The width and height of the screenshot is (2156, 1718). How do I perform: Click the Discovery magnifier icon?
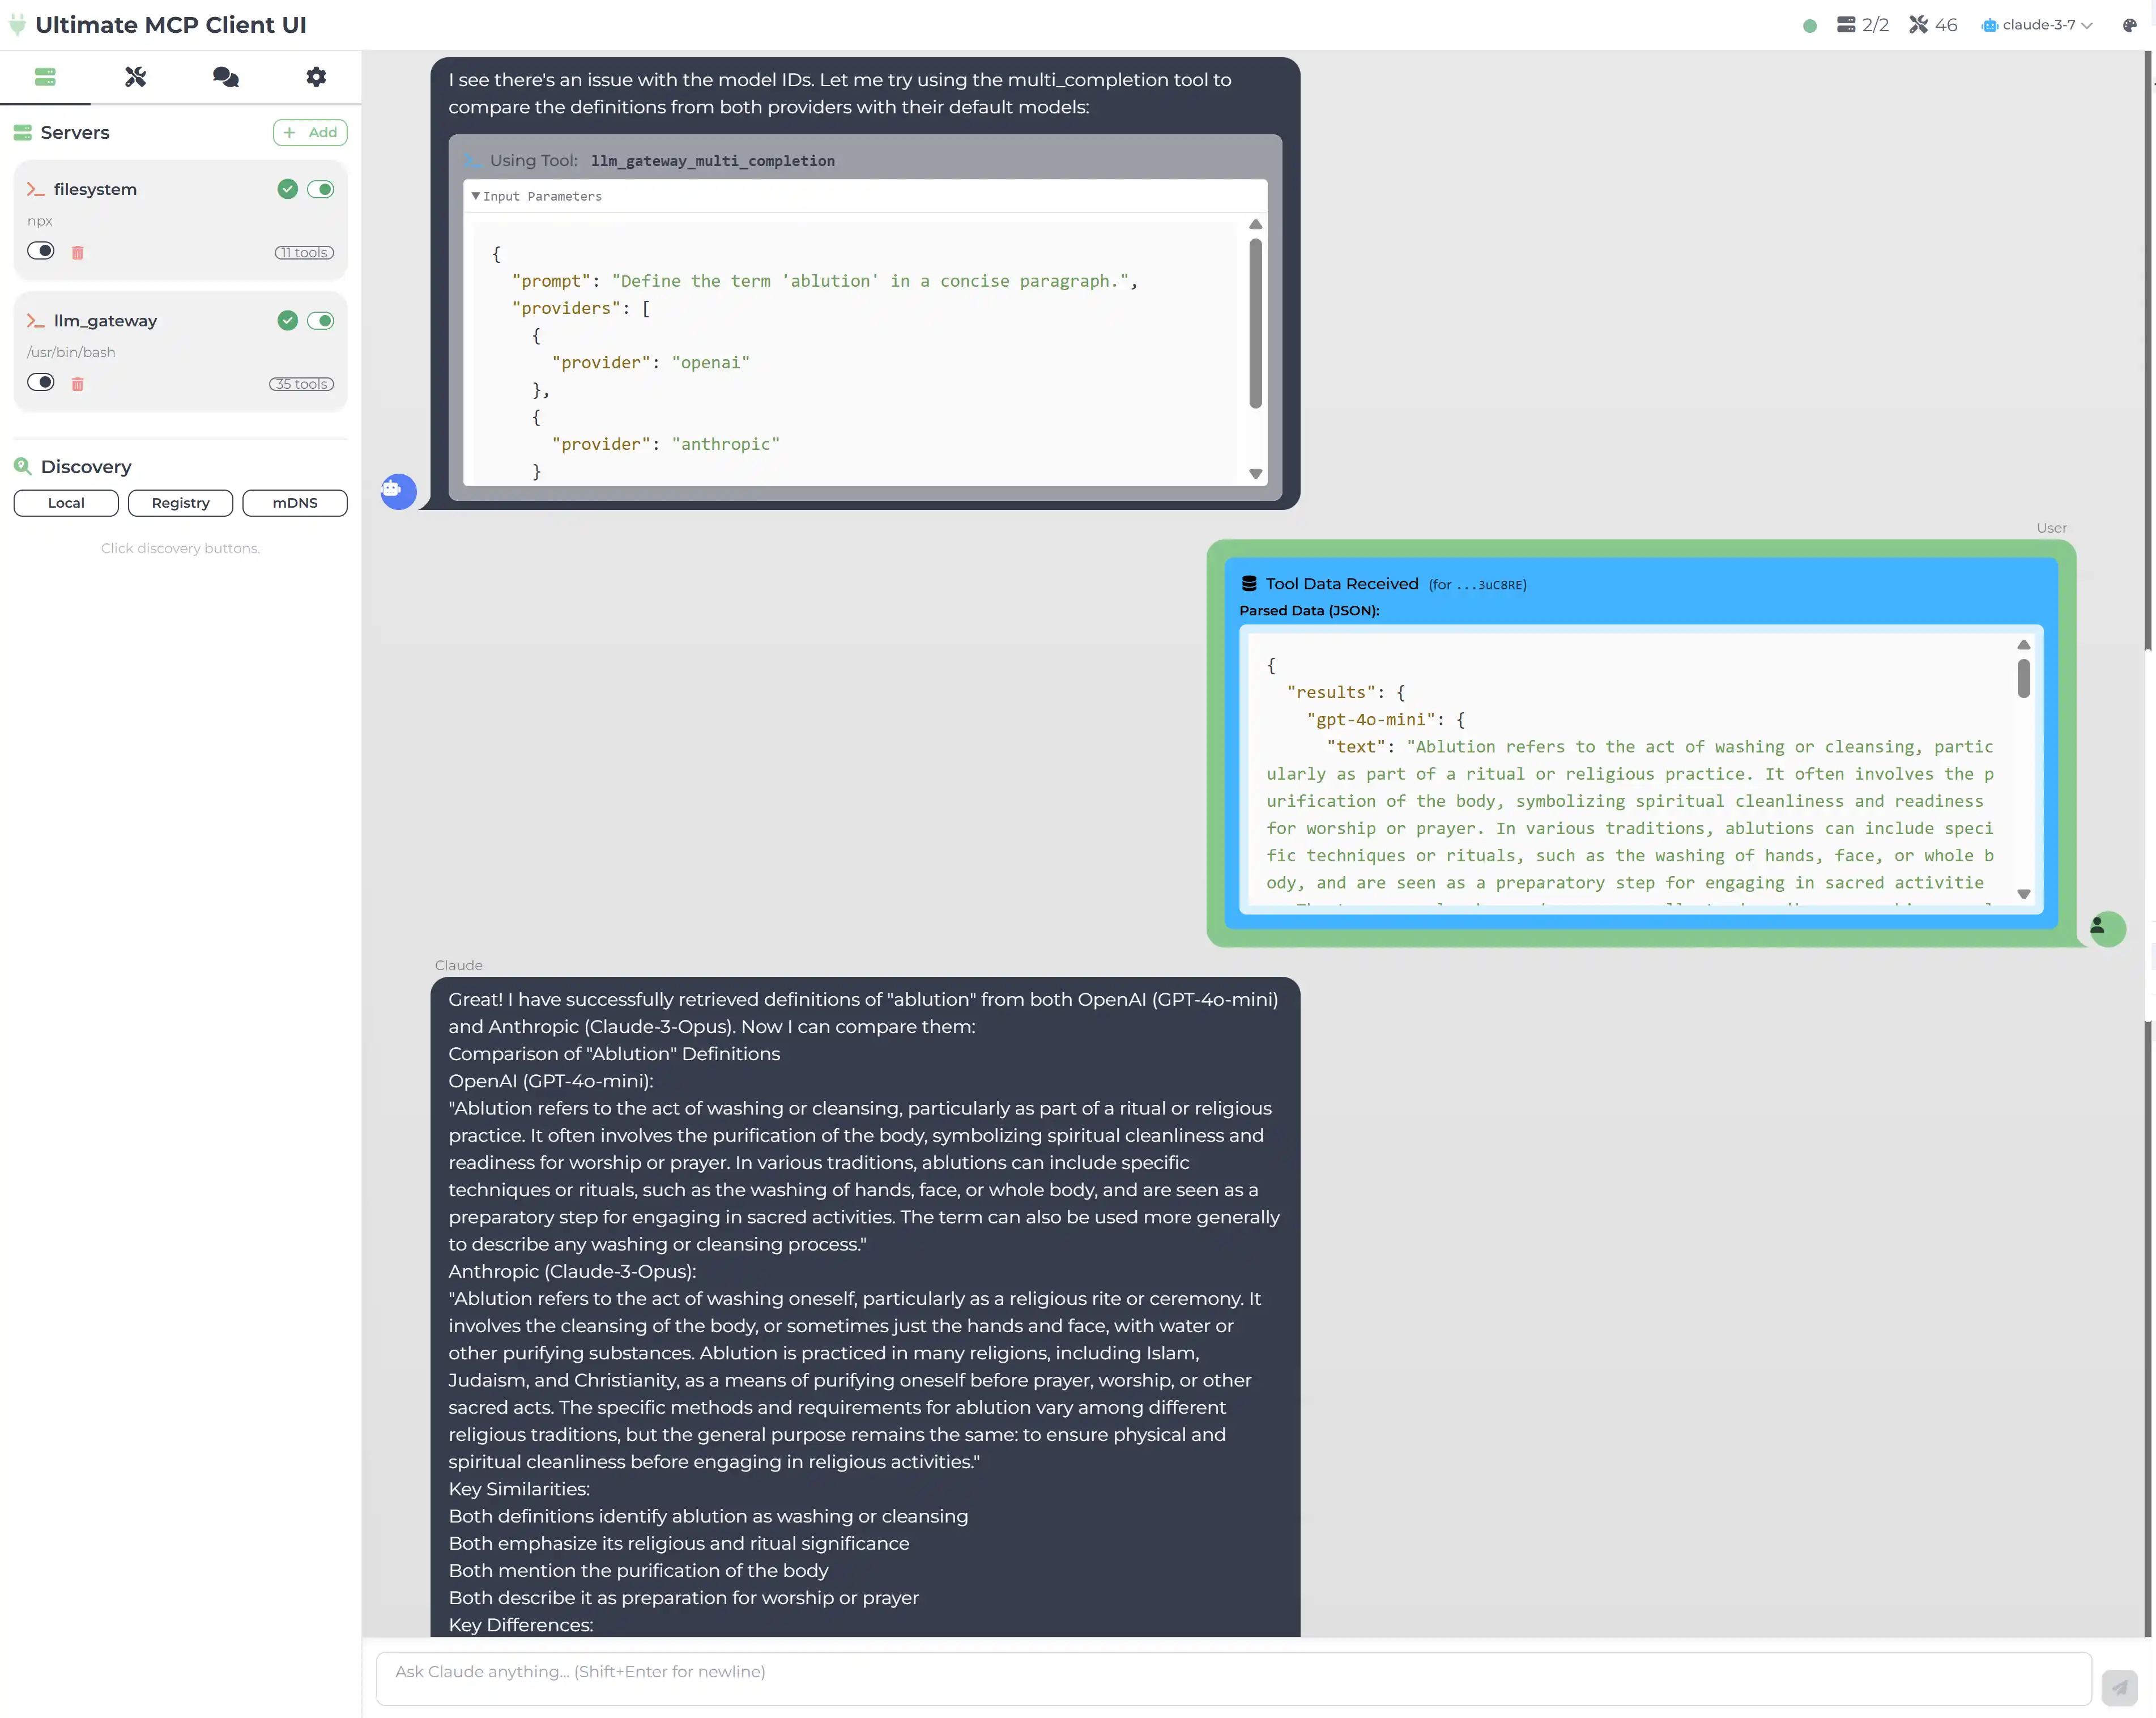pyautogui.click(x=23, y=466)
